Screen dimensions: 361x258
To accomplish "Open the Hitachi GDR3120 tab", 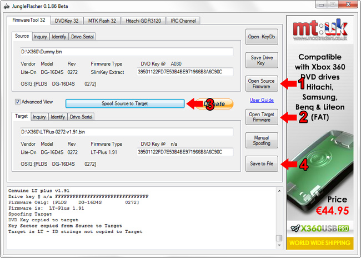I will click(x=143, y=21).
